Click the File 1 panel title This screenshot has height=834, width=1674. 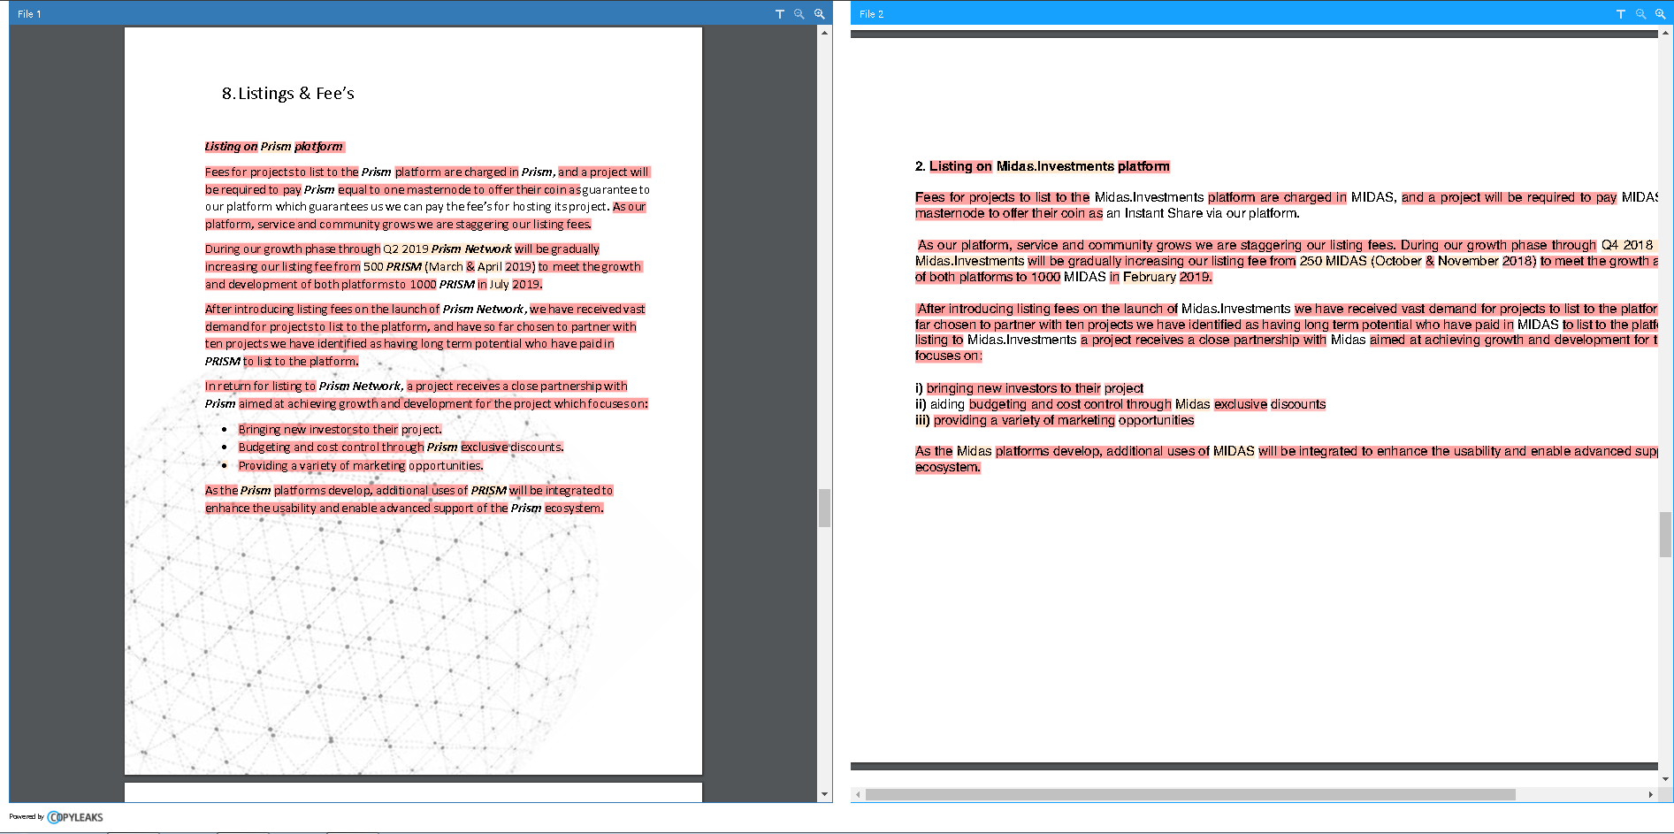point(29,14)
